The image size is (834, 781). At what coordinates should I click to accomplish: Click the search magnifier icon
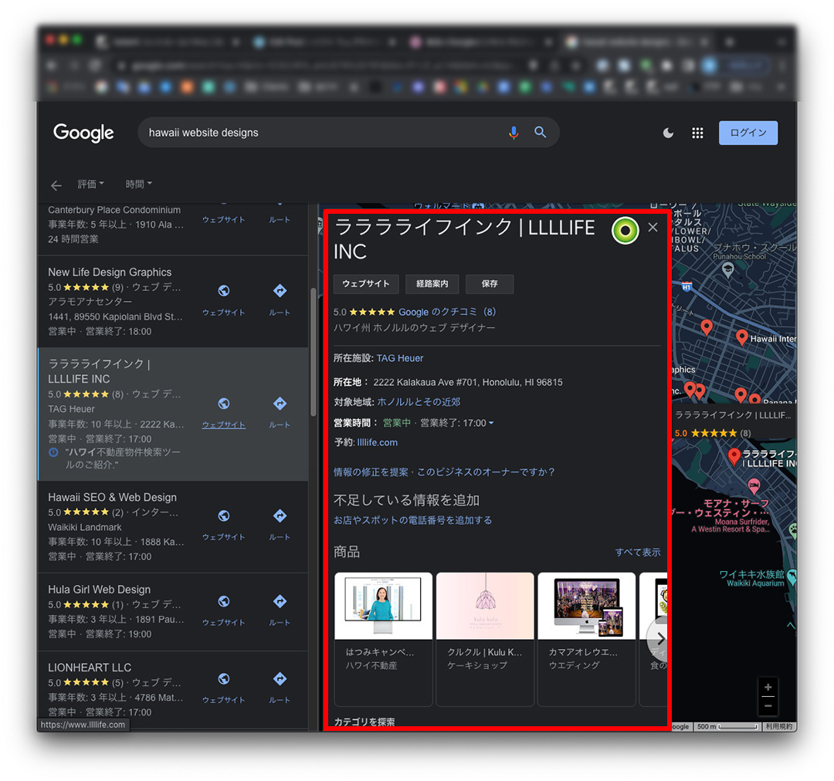pyautogui.click(x=540, y=132)
